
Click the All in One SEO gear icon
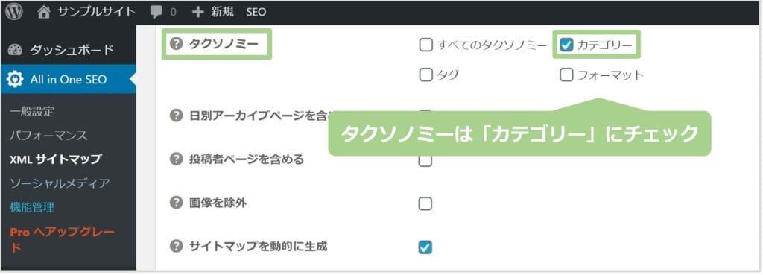pos(15,79)
